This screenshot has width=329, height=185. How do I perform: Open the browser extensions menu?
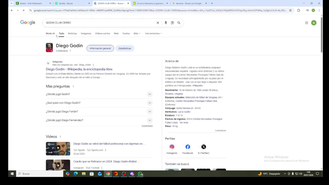click(299, 10)
